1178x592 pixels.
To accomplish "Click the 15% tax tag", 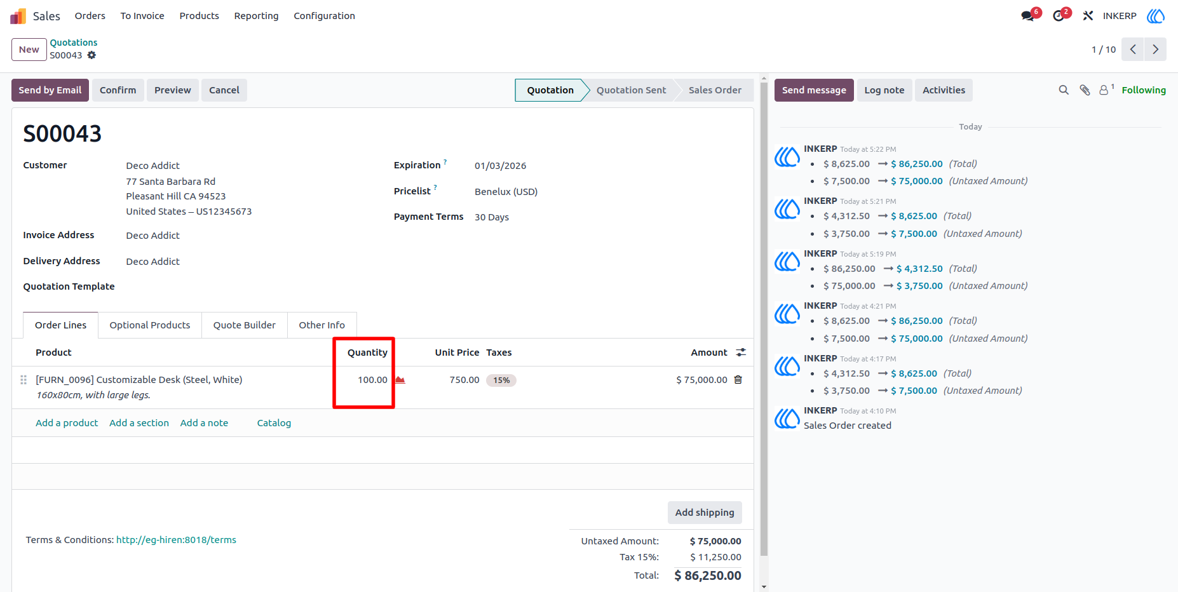I will pyautogui.click(x=501, y=380).
